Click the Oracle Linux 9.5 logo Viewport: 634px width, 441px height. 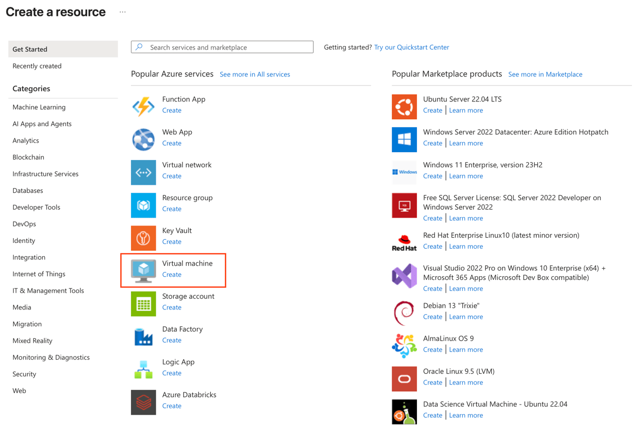pyautogui.click(x=404, y=379)
